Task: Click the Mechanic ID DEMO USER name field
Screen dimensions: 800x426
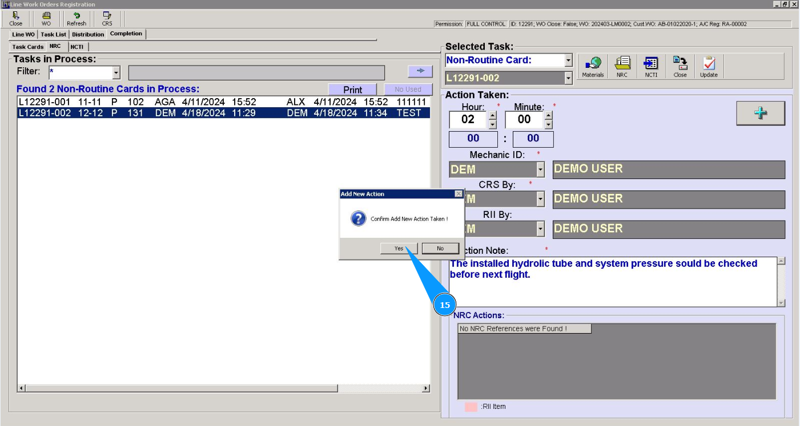Action: (669, 169)
